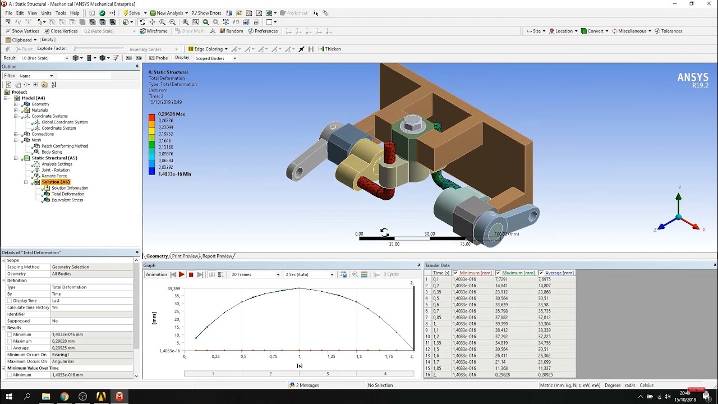Viewport: 718px width, 404px height.
Task: Click the previous frame animation button
Action: click(x=173, y=274)
